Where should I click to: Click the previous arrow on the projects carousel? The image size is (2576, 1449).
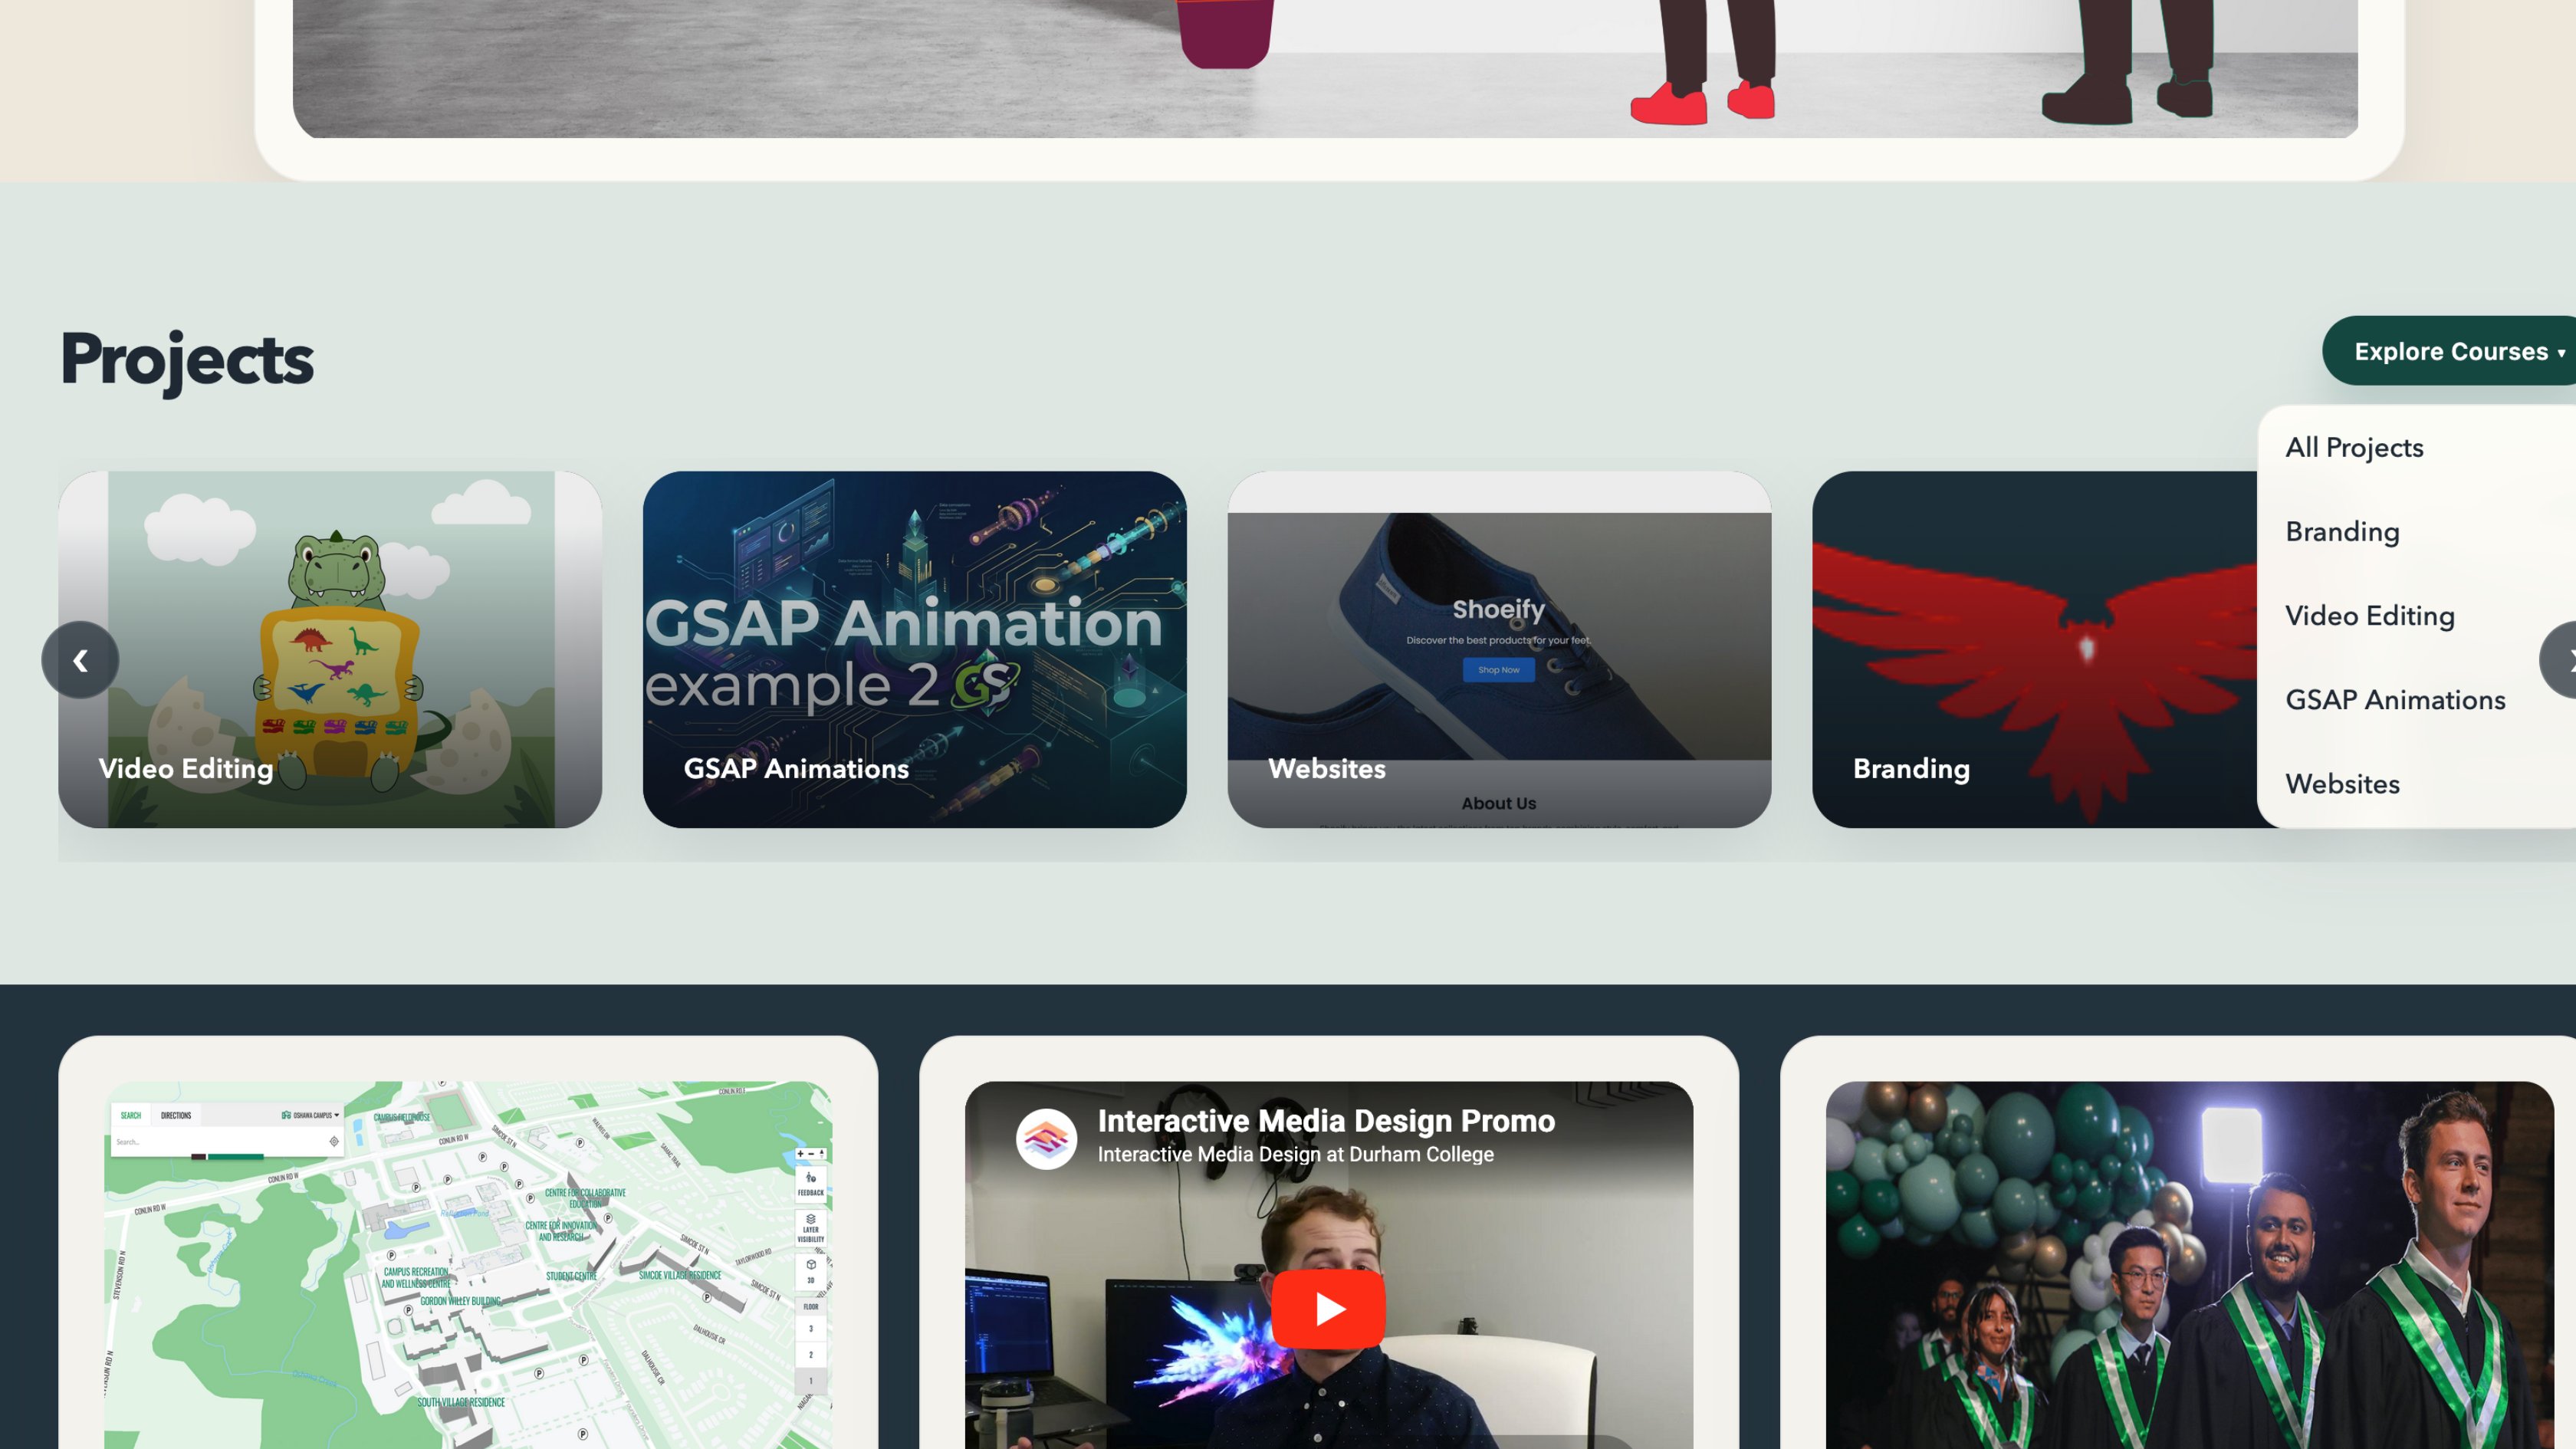pos(80,660)
